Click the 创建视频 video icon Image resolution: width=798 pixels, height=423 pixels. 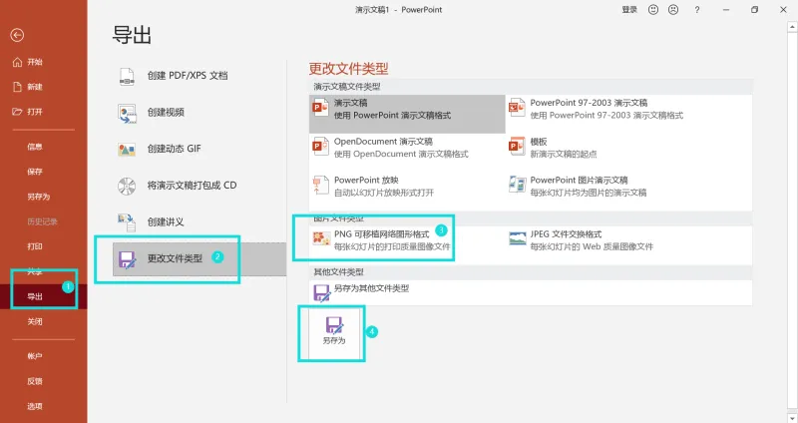click(127, 113)
